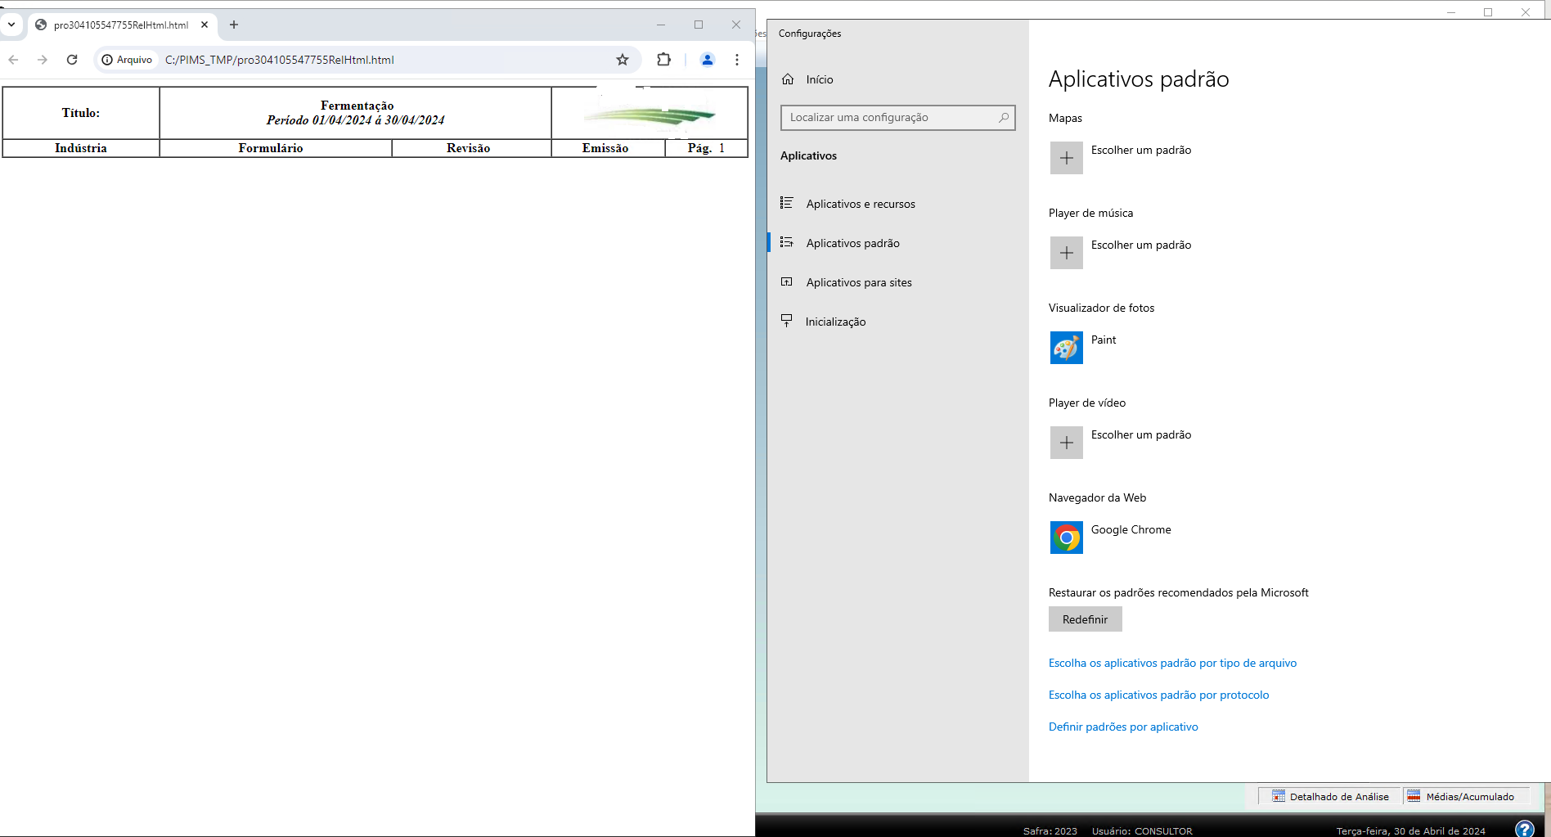Screen dimensions: 1551x837
Task: Open the Chrome extensions puzzle icon
Action: click(663, 60)
